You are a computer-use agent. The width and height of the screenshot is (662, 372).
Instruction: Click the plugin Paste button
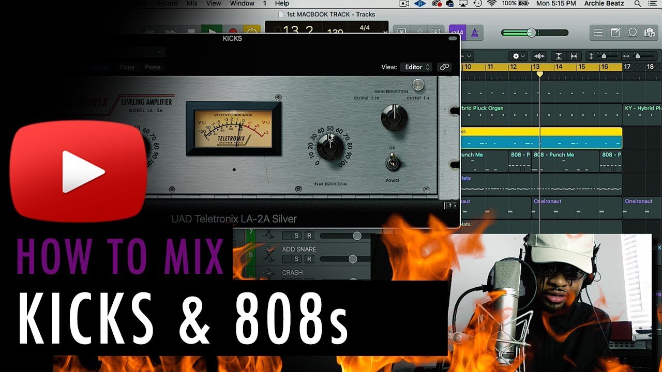(x=153, y=67)
